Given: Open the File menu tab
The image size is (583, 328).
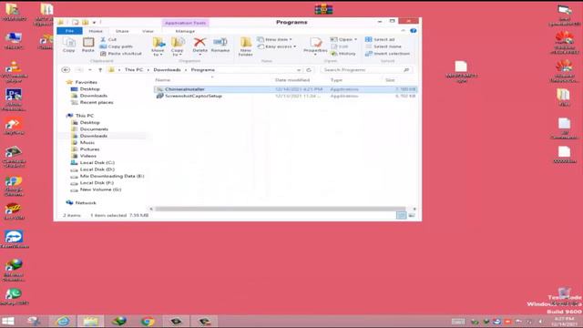Looking at the screenshot, I should (69, 31).
